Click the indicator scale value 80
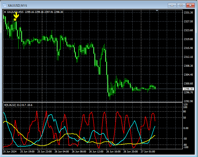This screenshot has width=198, height=157. coord(185,112)
